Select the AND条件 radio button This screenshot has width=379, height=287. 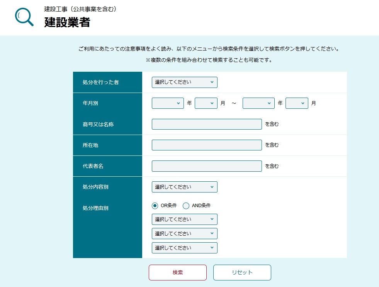186,206
